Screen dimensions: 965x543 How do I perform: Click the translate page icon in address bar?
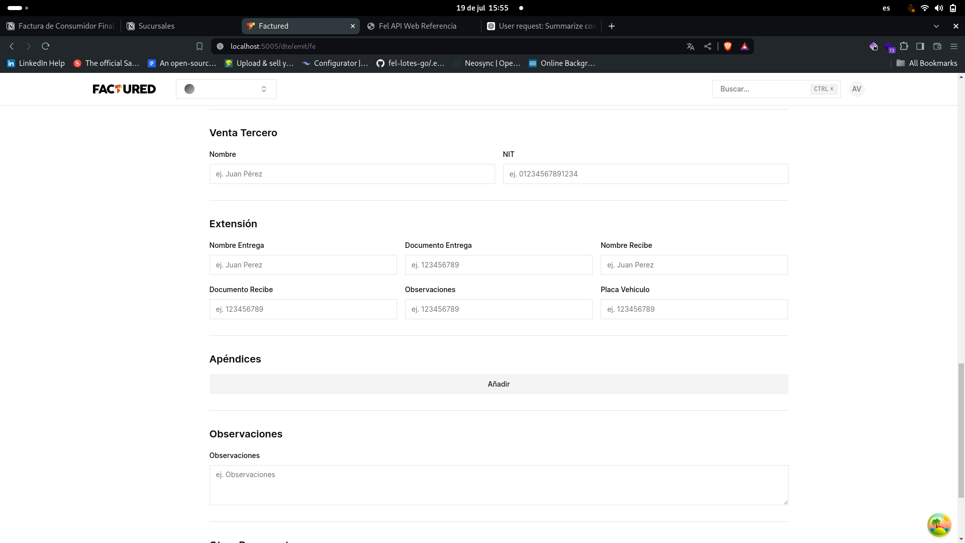pyautogui.click(x=690, y=46)
